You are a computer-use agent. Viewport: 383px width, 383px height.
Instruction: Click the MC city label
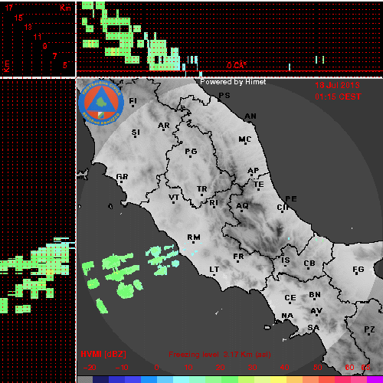245,139
